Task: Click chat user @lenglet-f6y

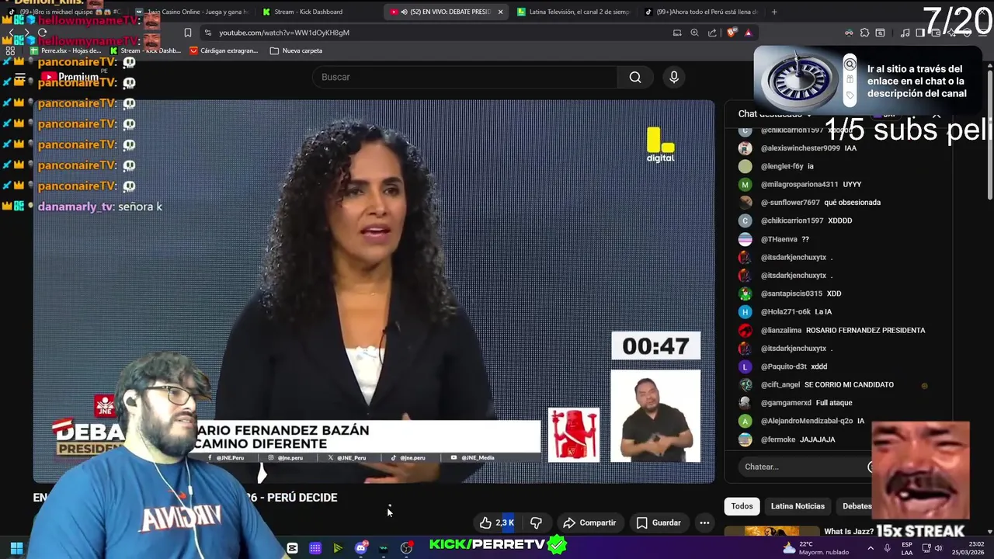Action: click(x=781, y=166)
